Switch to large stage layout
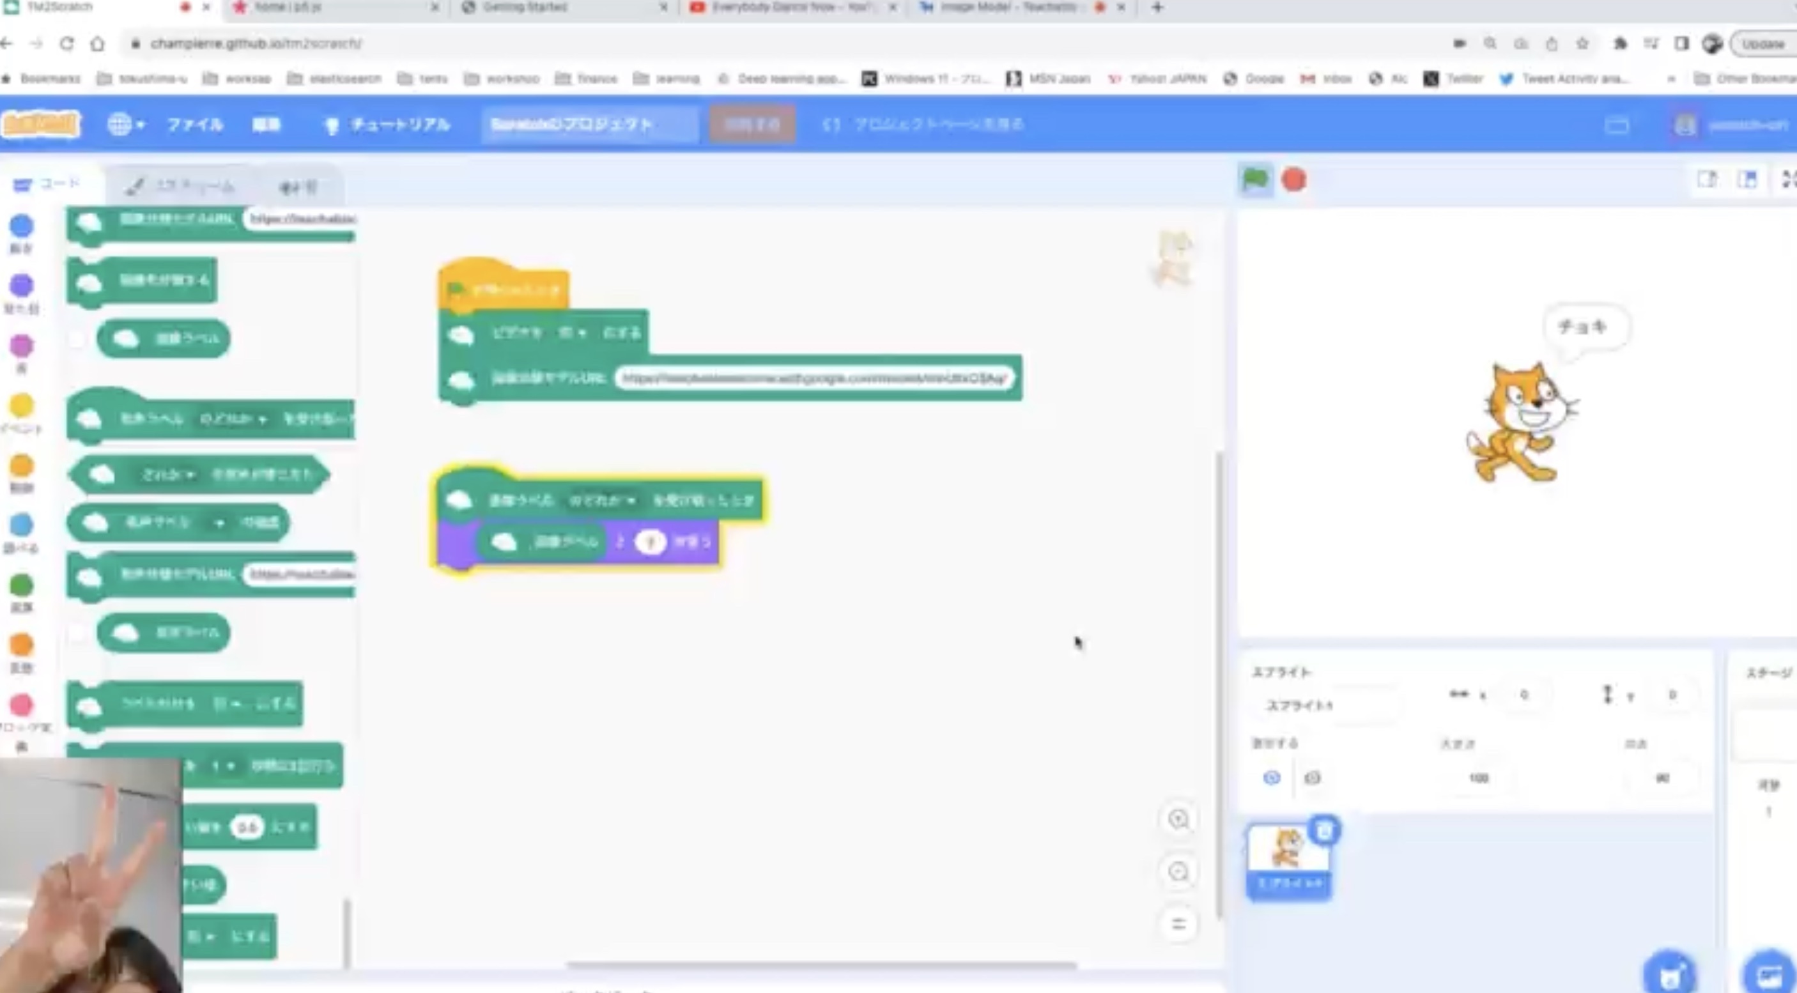Screen dimensions: 1797x993 point(1747,180)
